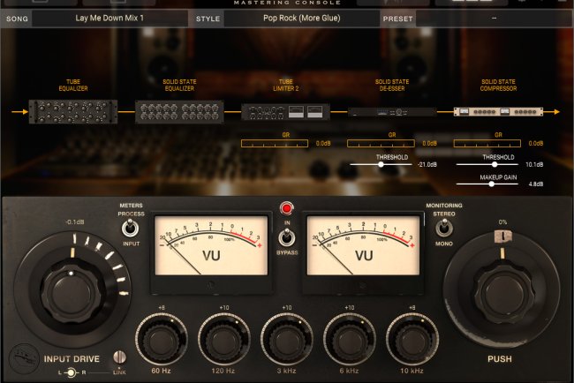
Task: Click the 0.0dB readout of Compressor GR
Action: coord(536,143)
